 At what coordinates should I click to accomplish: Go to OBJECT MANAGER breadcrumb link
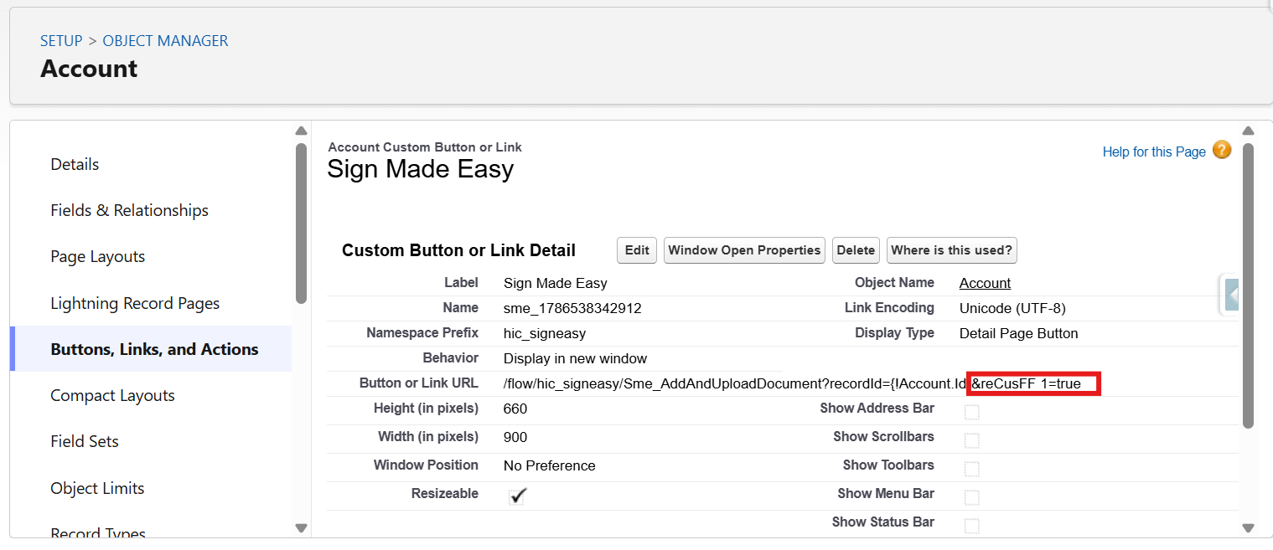click(165, 40)
